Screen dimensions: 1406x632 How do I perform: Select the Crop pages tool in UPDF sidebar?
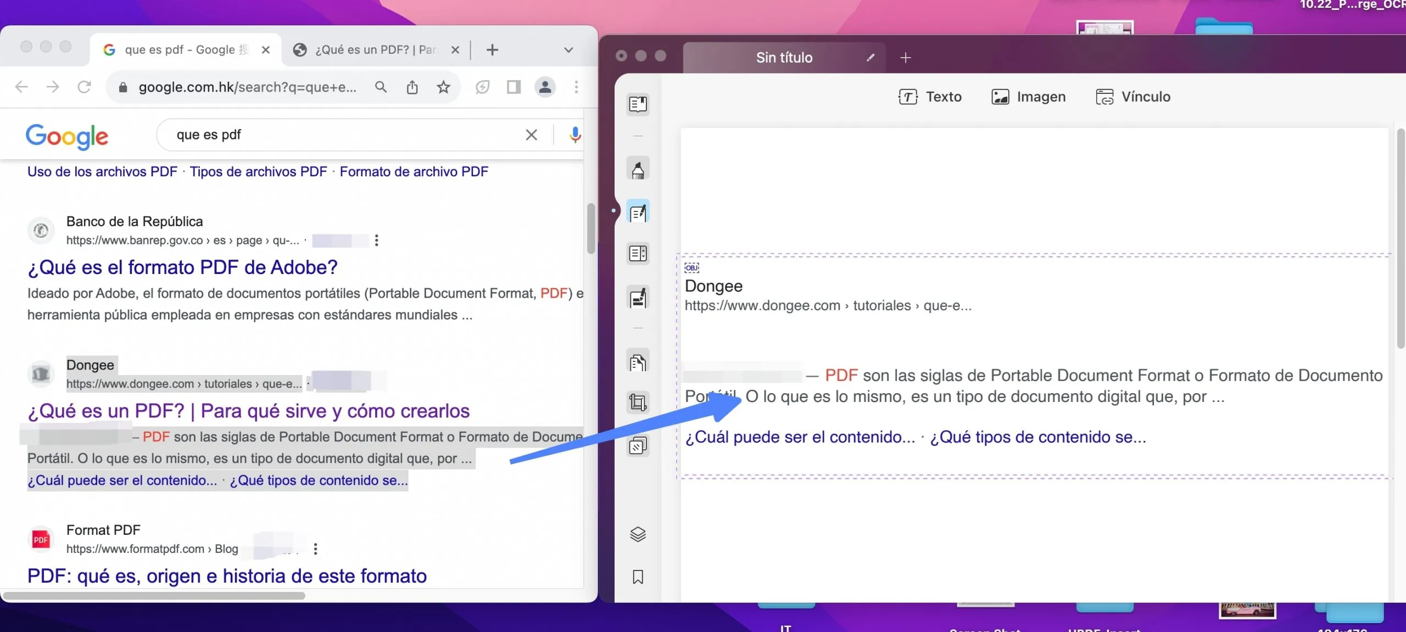pyautogui.click(x=638, y=402)
